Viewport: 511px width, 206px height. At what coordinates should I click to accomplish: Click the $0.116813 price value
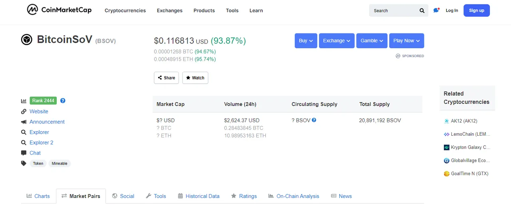[x=174, y=41]
